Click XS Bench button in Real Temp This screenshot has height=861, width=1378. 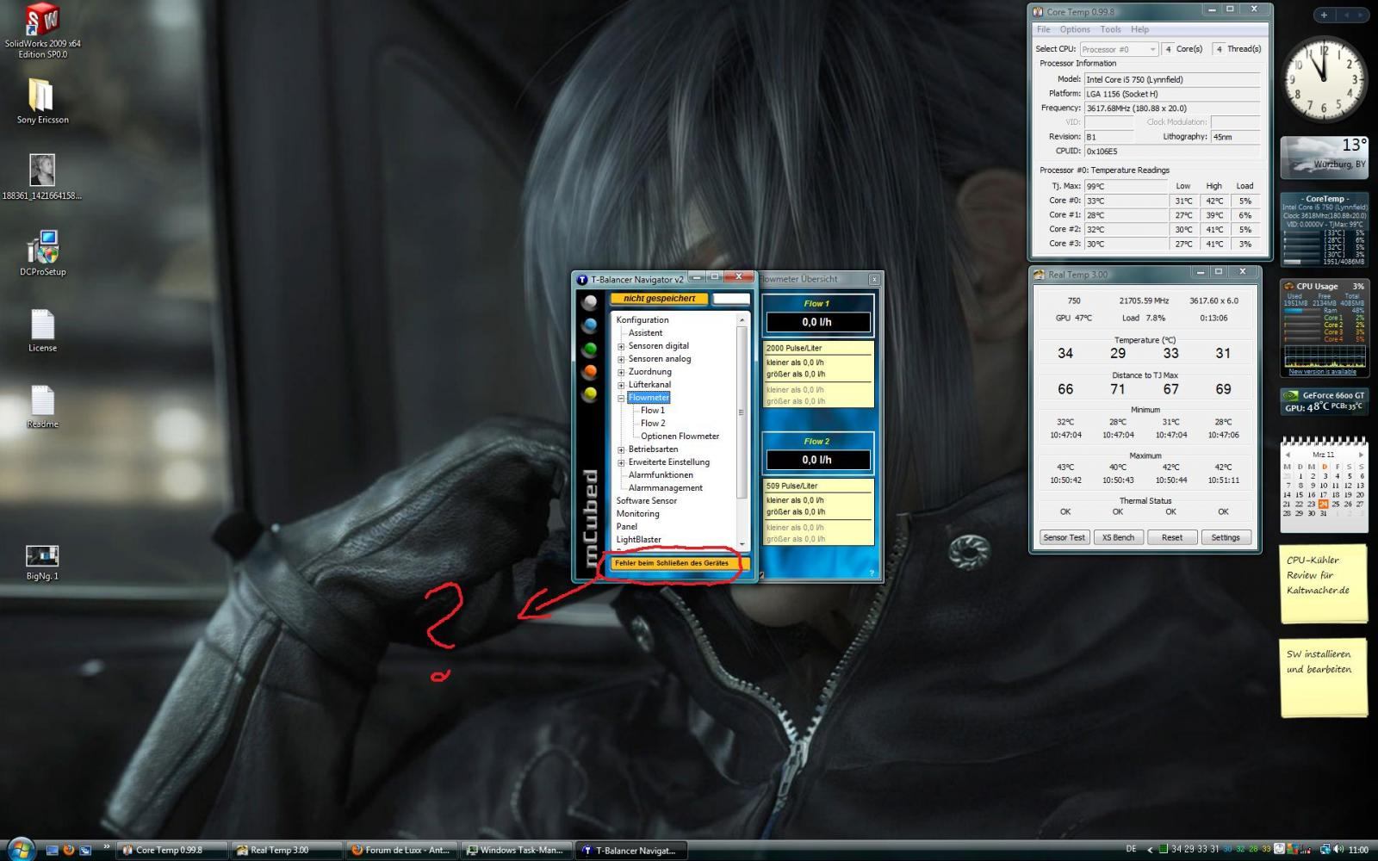tap(1118, 537)
